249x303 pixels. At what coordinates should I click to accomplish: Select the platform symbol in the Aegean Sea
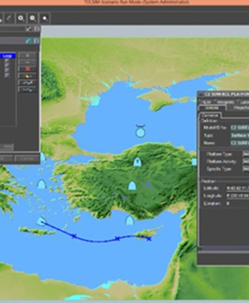pyautogui.click(x=41, y=184)
